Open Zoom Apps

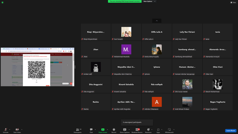(158, 130)
